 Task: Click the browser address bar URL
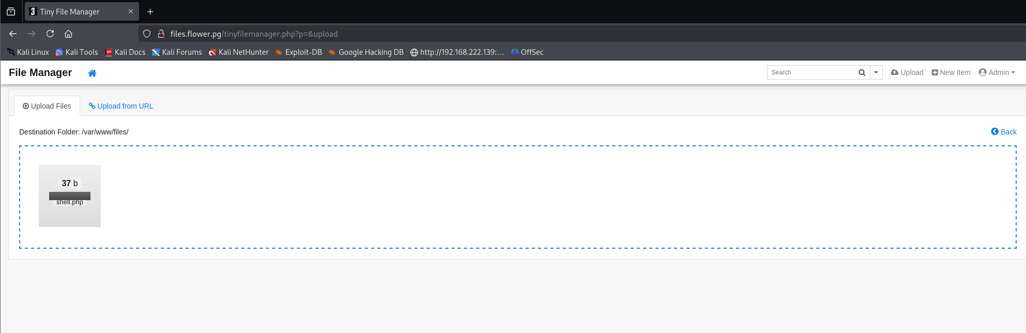(x=254, y=34)
